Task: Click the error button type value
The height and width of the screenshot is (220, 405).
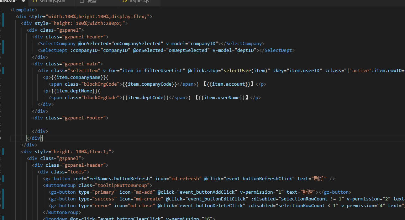Action: 101,205
